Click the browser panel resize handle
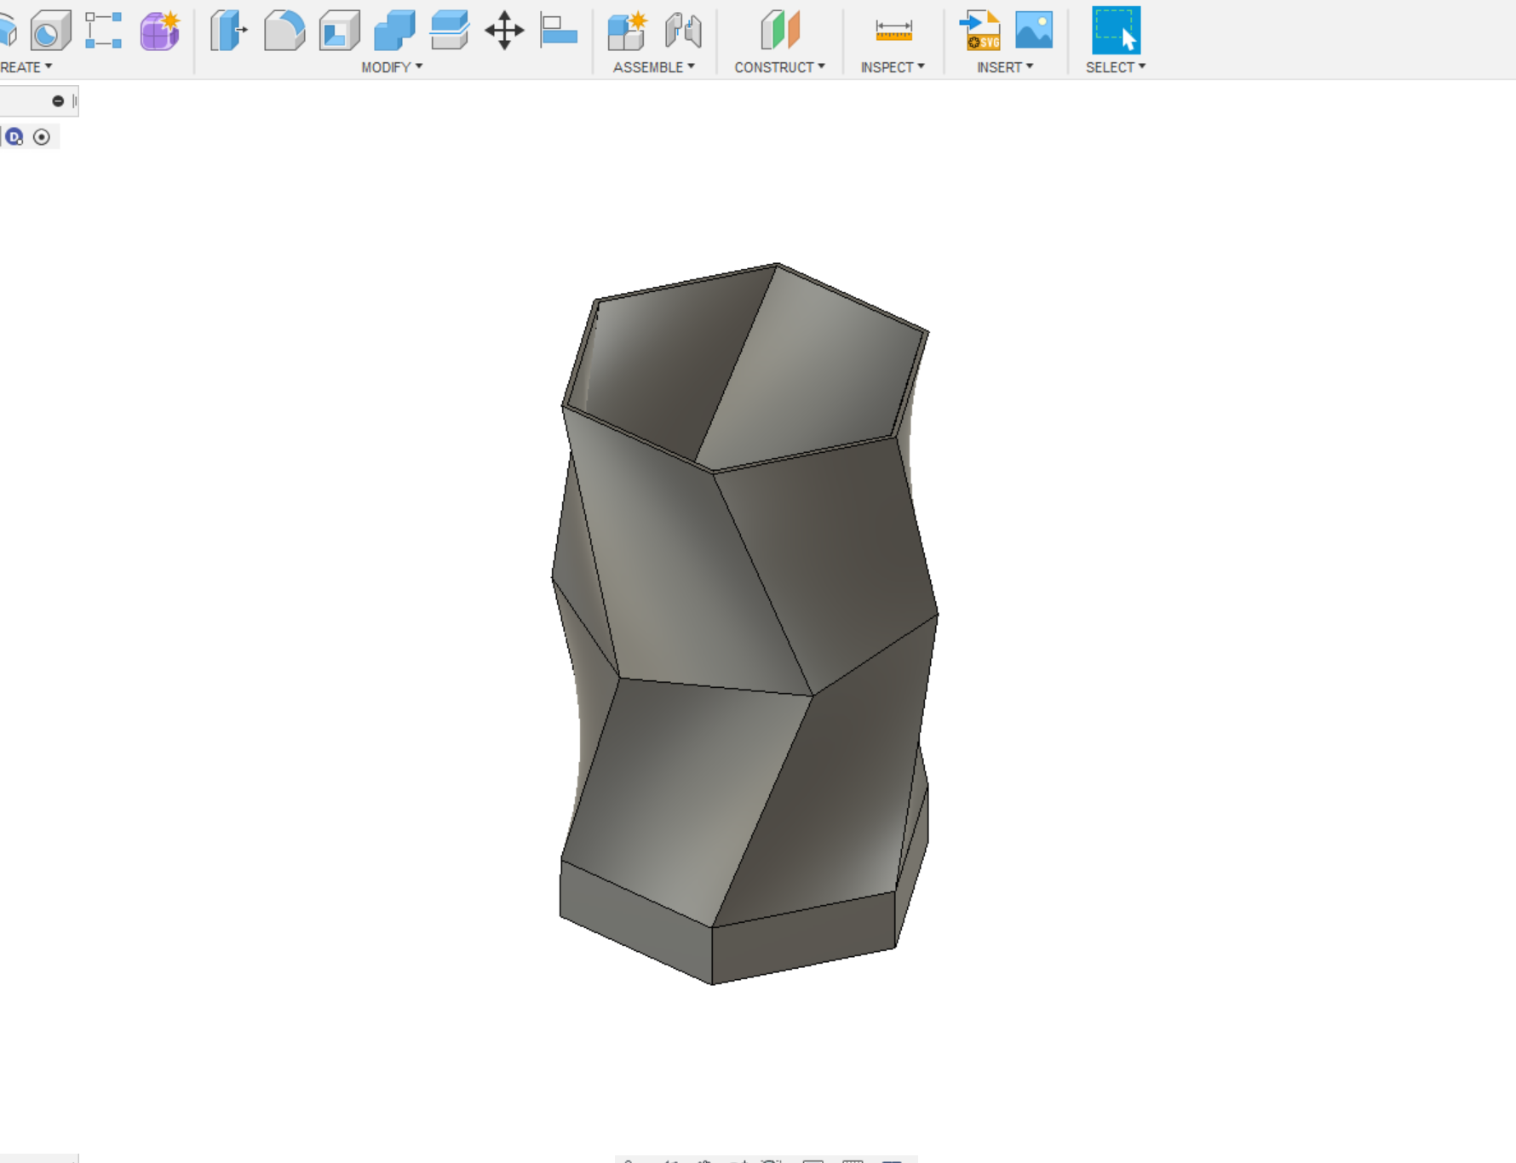 coord(75,101)
